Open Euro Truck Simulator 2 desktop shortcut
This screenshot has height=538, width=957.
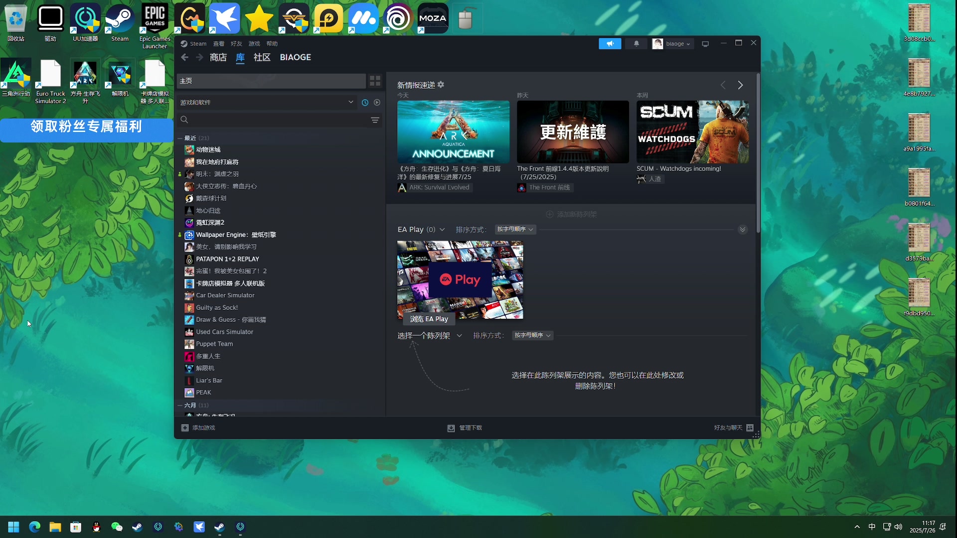(x=50, y=82)
